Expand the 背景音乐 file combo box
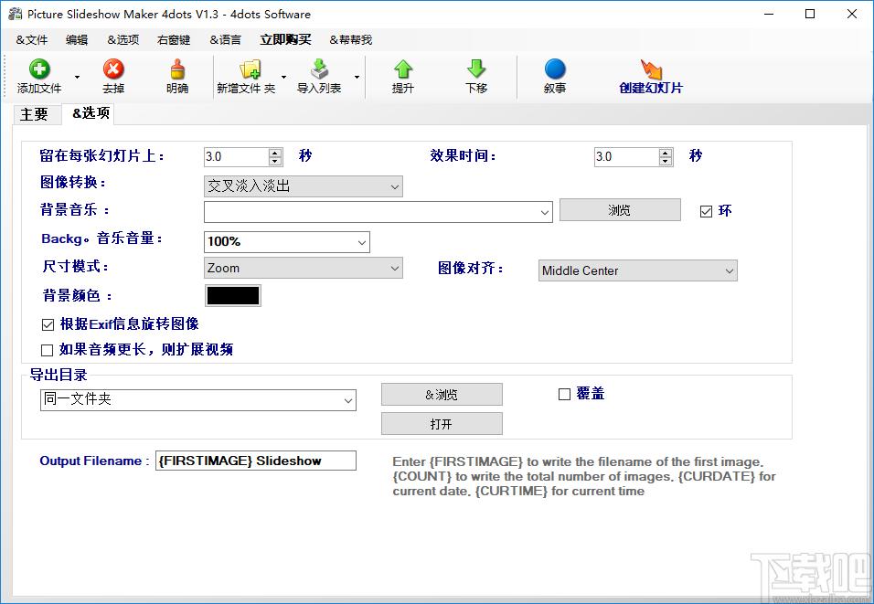874x604 pixels. tap(545, 212)
